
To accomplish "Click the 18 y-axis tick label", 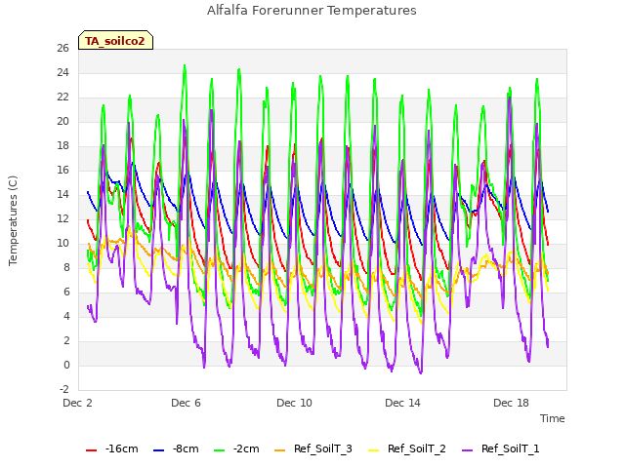I will (x=62, y=145).
